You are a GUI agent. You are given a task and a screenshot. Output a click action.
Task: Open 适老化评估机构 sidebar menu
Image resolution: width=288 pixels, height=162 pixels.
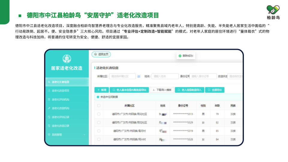[67, 100]
